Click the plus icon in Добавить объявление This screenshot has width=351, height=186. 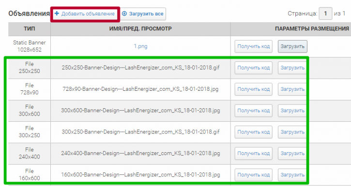[x=57, y=14]
